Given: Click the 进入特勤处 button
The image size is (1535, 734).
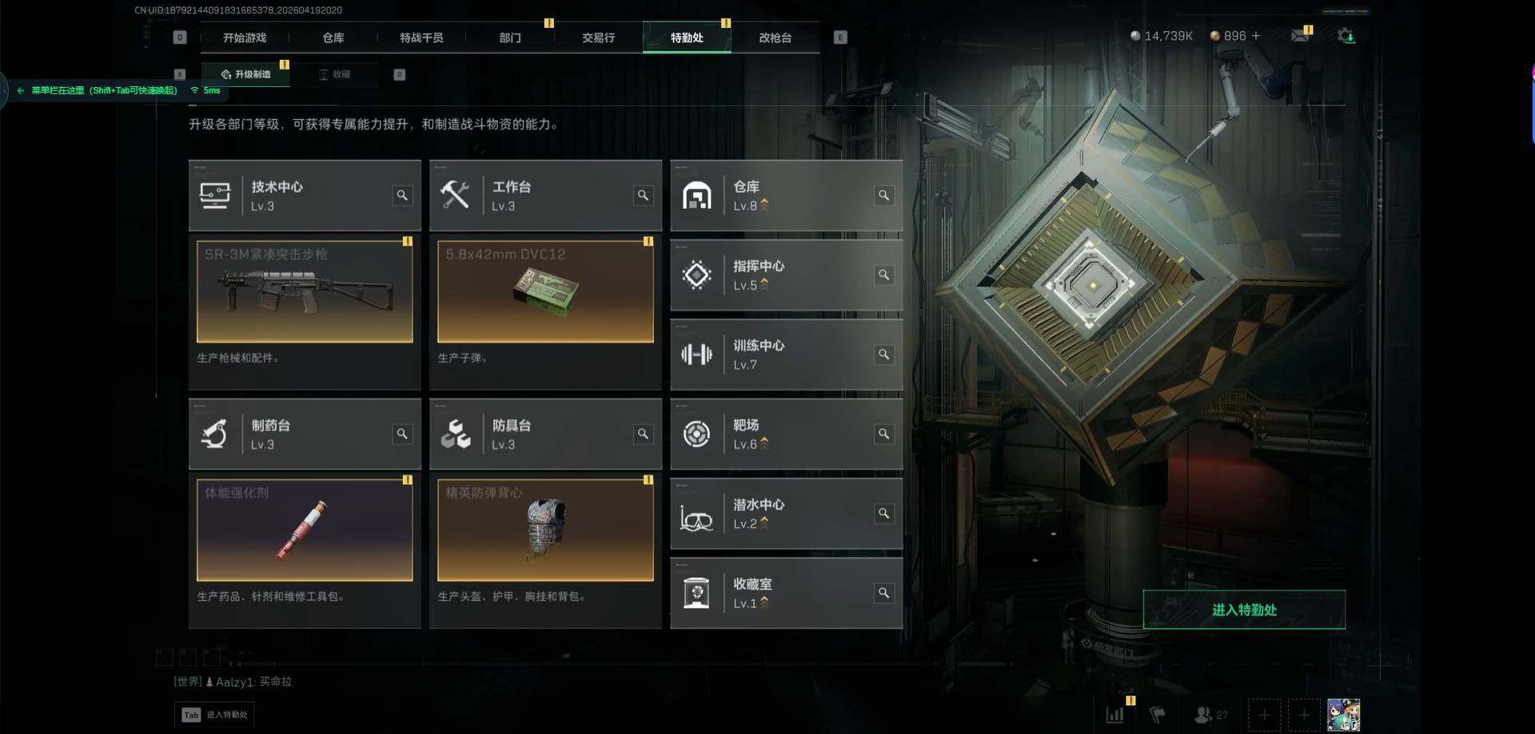Looking at the screenshot, I should click(x=1244, y=609).
